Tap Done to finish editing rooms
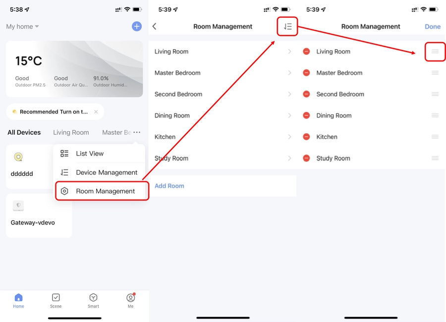The height and width of the screenshot is (322, 446). (x=432, y=27)
